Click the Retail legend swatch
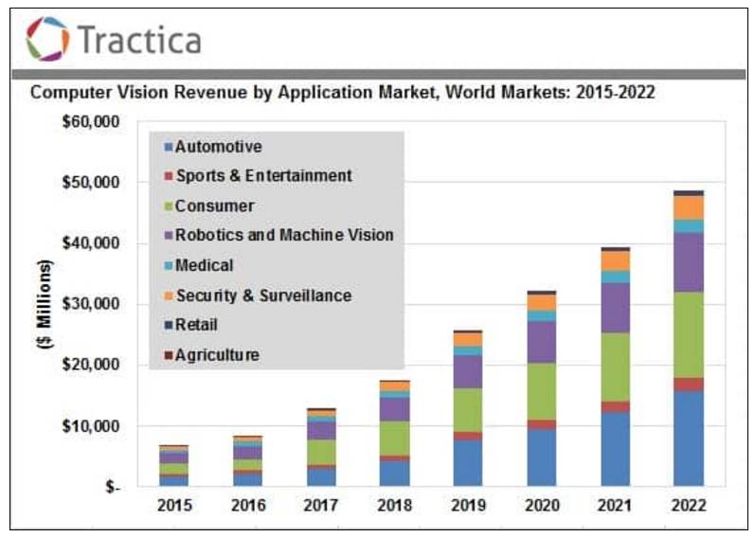 [168, 325]
